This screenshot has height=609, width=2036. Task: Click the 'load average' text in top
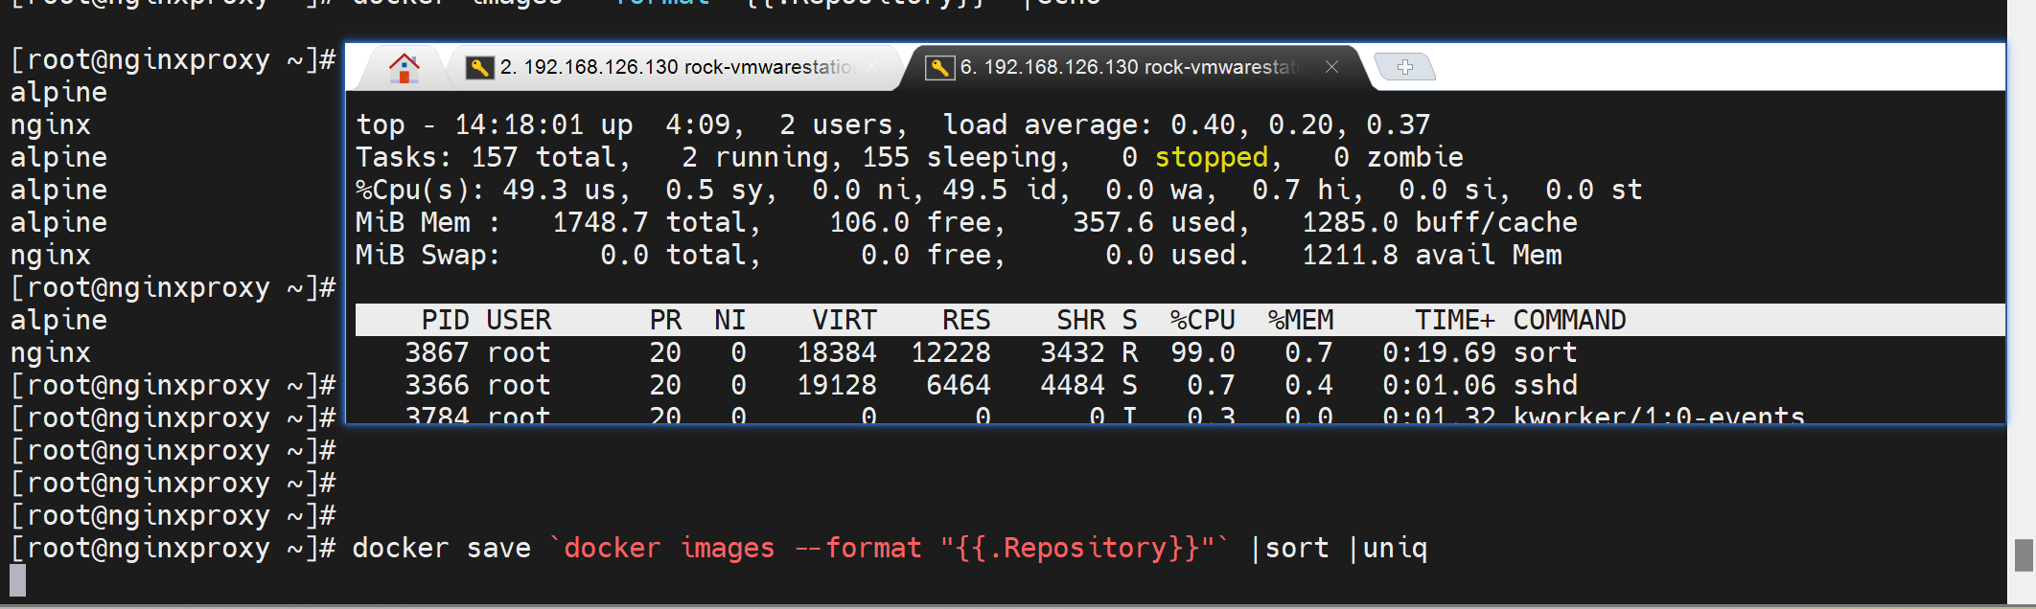pyautogui.click(x=1045, y=124)
